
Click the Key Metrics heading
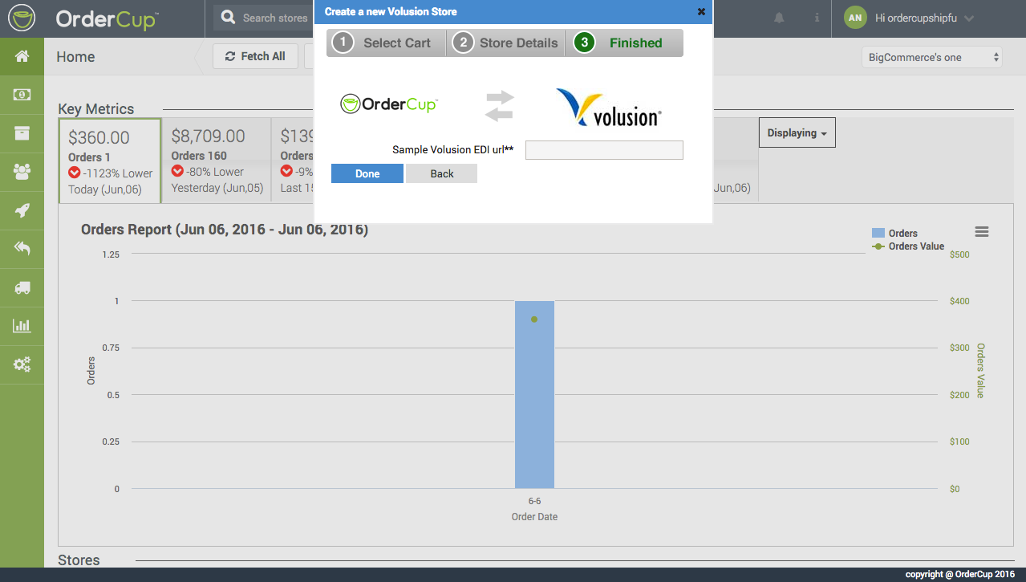(96, 109)
